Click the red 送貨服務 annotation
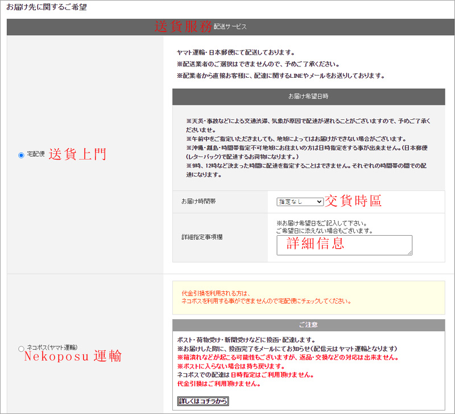 click(183, 26)
